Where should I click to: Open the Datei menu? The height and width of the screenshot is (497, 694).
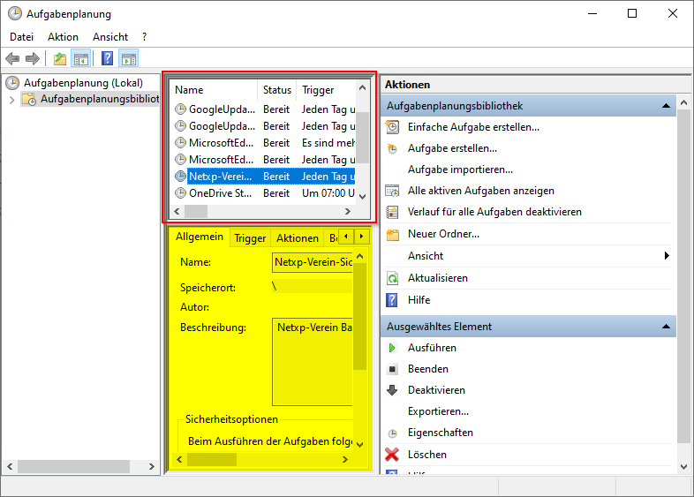coord(21,37)
